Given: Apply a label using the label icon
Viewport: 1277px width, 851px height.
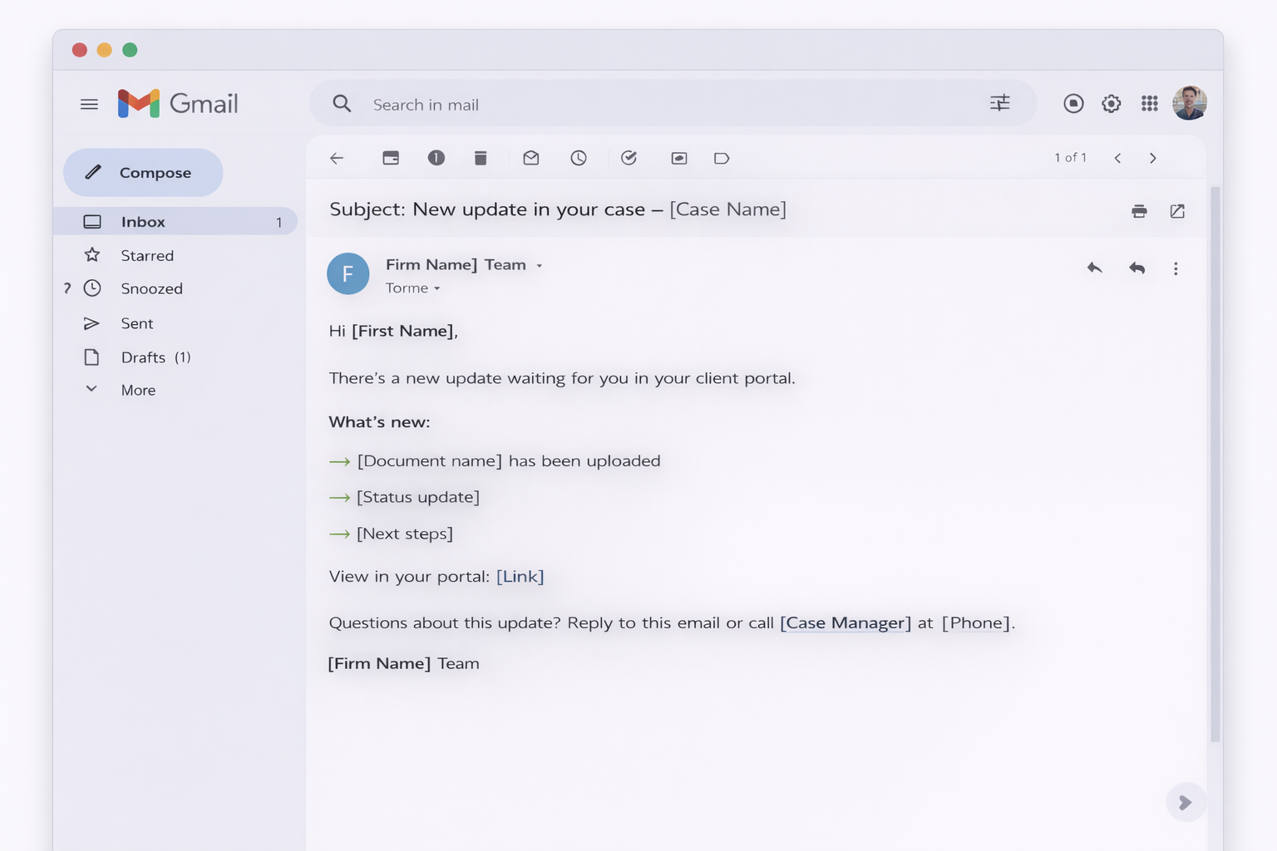Looking at the screenshot, I should (722, 158).
